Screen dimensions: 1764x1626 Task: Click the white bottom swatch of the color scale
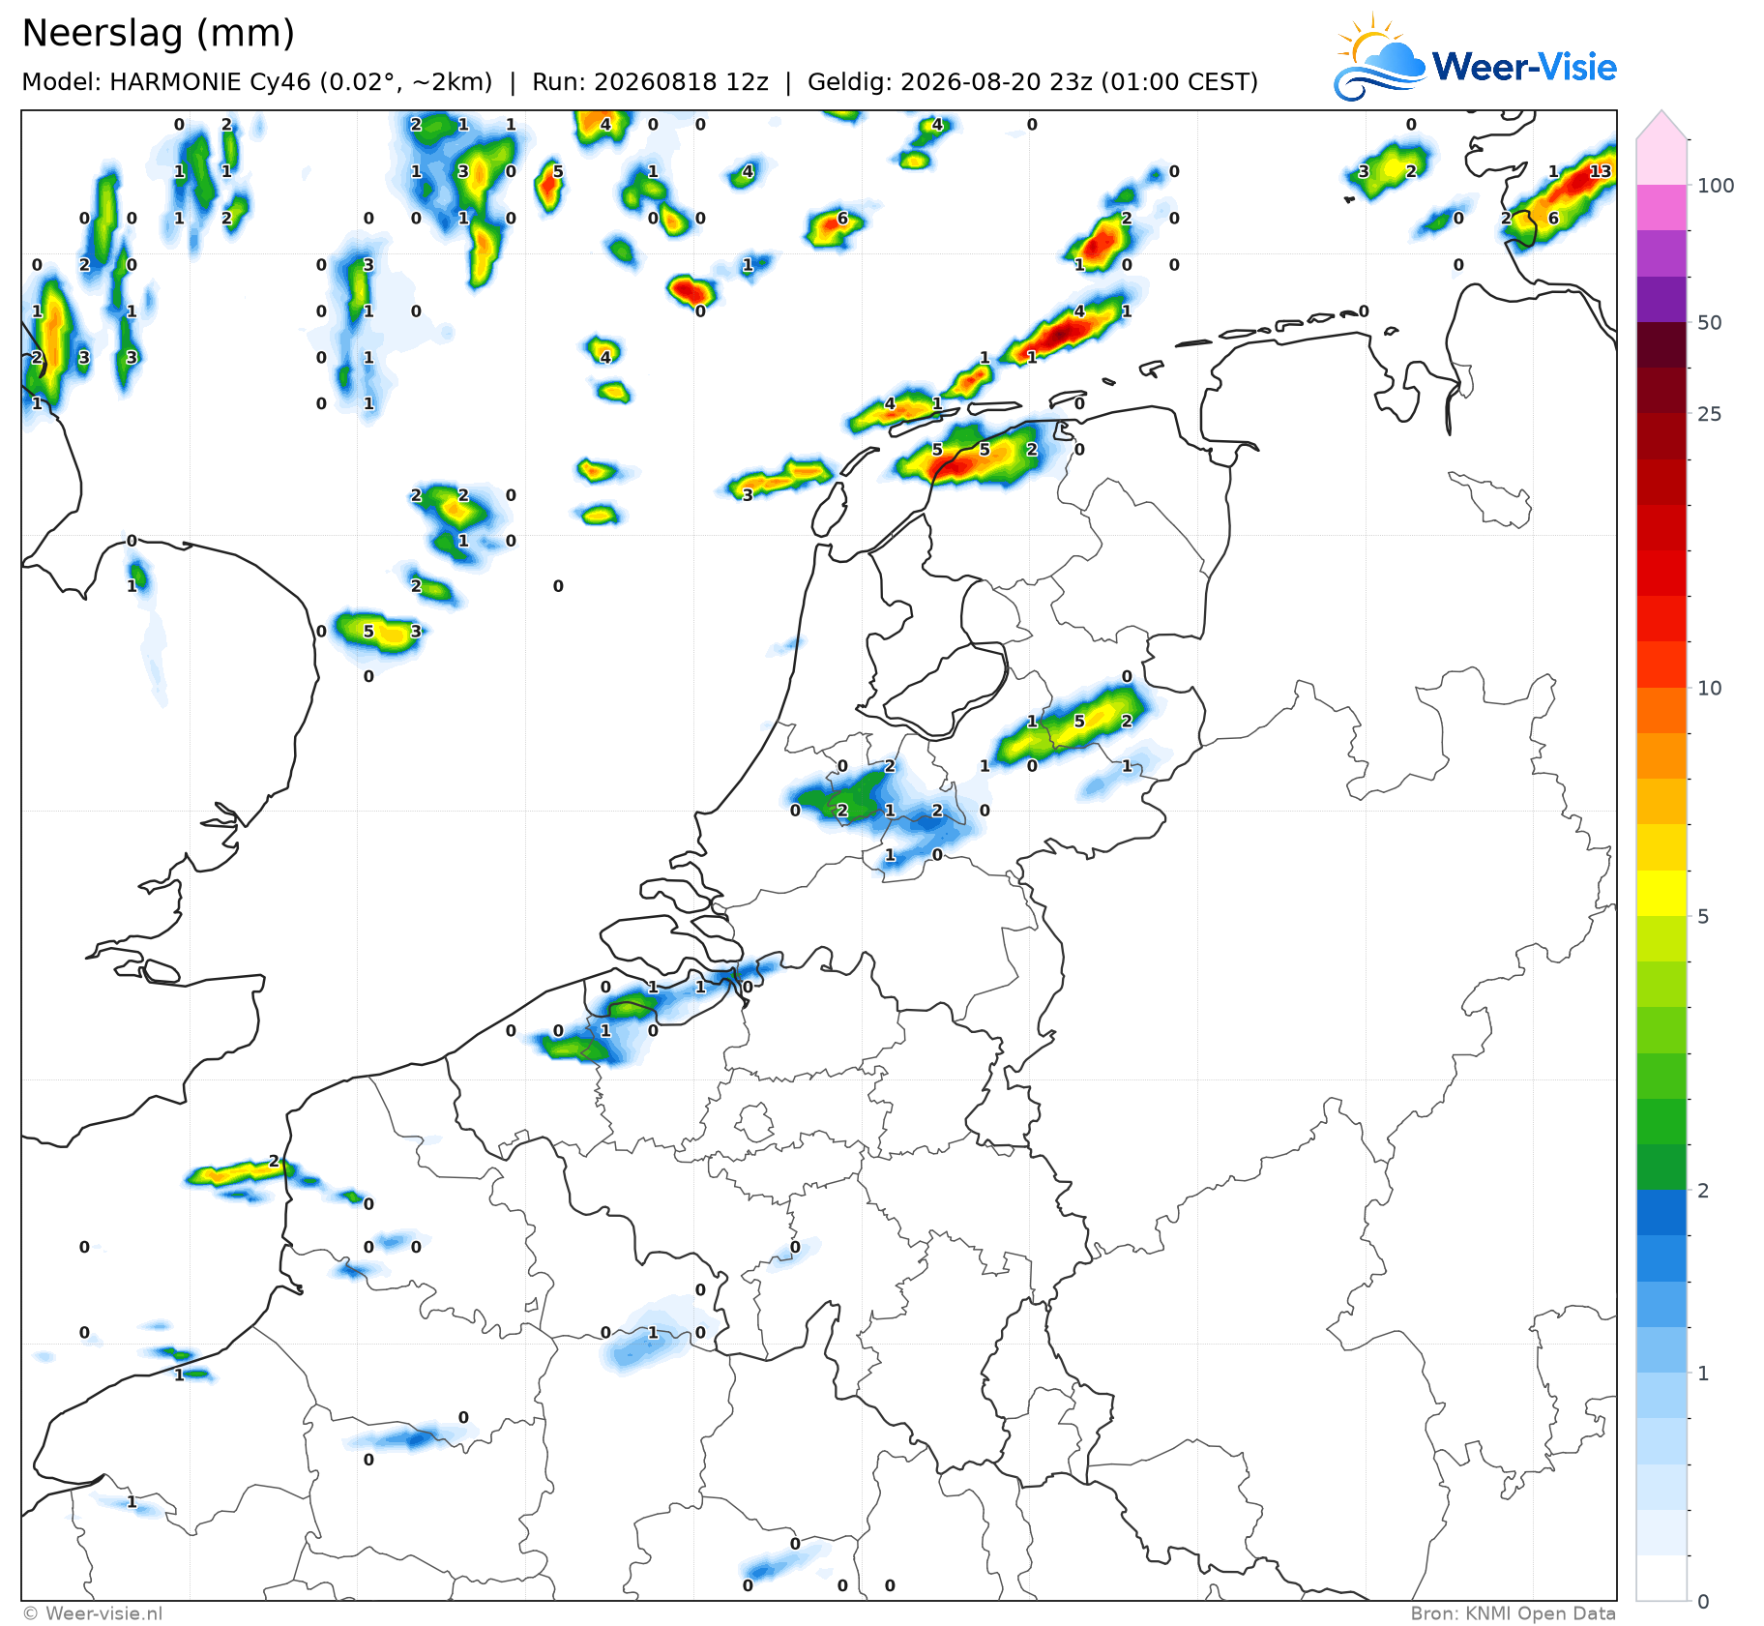click(1661, 1578)
